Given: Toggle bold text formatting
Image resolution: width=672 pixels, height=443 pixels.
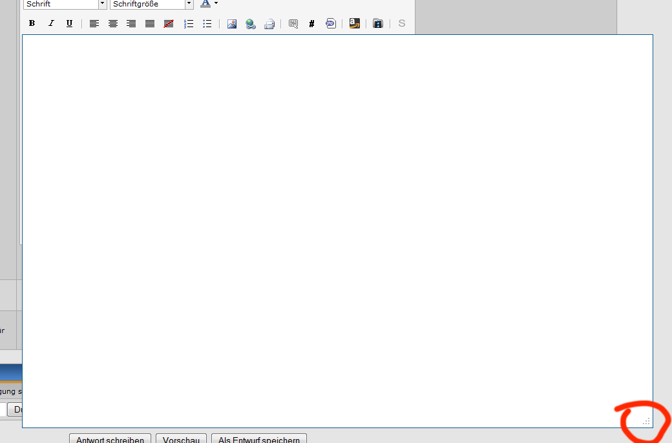Looking at the screenshot, I should (x=32, y=23).
